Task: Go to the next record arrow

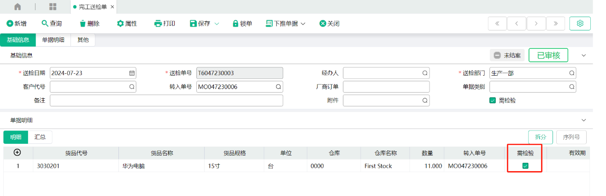Action: click(536, 24)
